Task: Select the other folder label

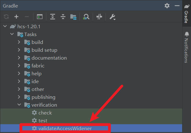Action: point(38,89)
